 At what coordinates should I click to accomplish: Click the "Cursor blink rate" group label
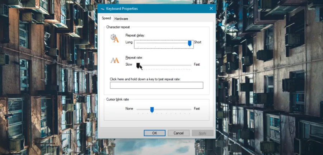[117, 99]
